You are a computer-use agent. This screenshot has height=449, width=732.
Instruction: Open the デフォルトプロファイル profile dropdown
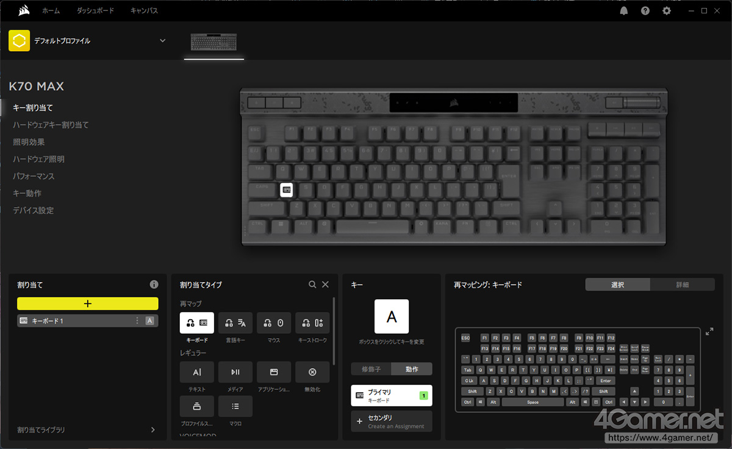(162, 41)
